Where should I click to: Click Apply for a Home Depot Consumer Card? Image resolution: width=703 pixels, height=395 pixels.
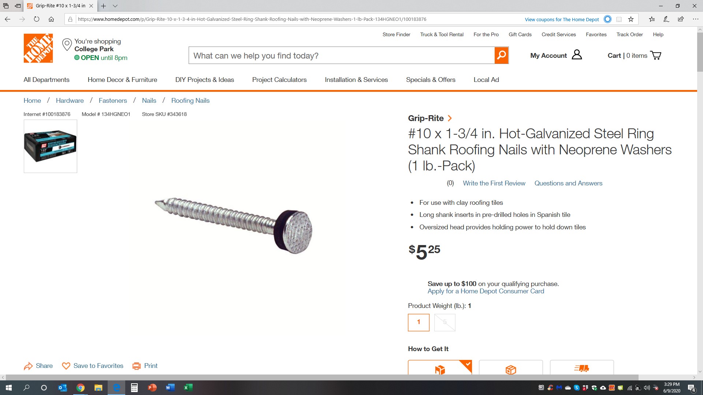point(486,291)
